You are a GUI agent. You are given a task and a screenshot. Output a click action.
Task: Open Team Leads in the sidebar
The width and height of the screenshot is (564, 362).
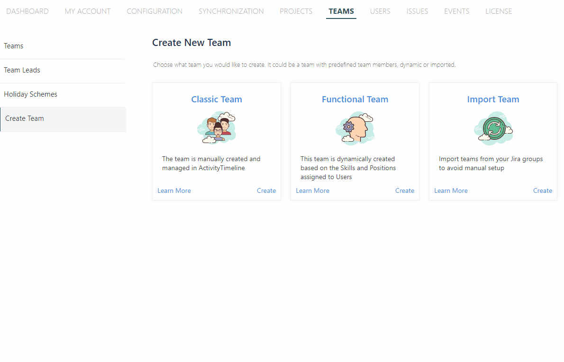click(x=63, y=70)
